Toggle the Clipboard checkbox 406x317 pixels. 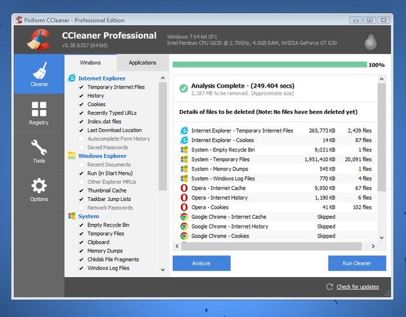point(81,242)
